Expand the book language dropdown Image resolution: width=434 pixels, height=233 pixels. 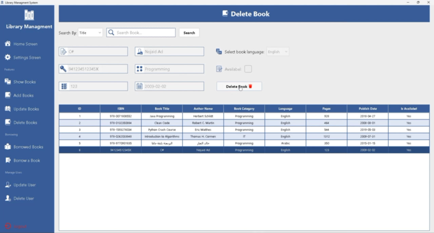(278, 52)
